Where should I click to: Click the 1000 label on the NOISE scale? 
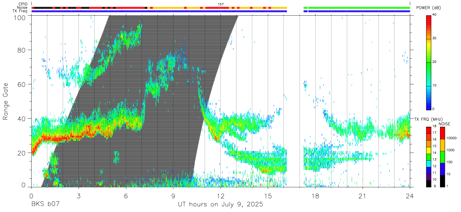click(450, 150)
